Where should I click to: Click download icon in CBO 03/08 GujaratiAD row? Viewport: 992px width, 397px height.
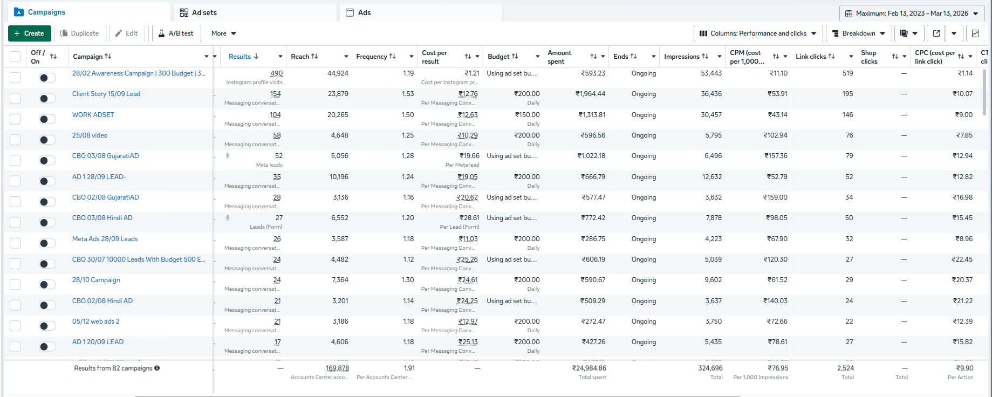point(228,156)
